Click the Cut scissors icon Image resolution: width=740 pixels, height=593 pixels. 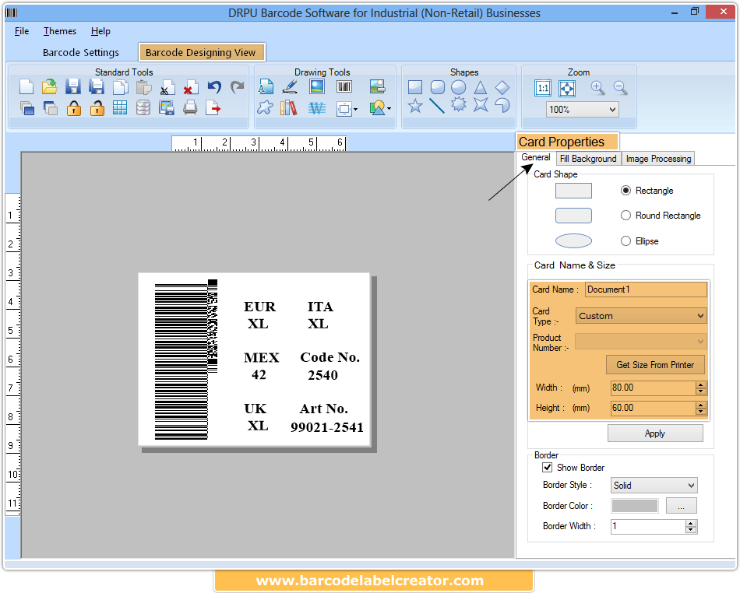167,87
